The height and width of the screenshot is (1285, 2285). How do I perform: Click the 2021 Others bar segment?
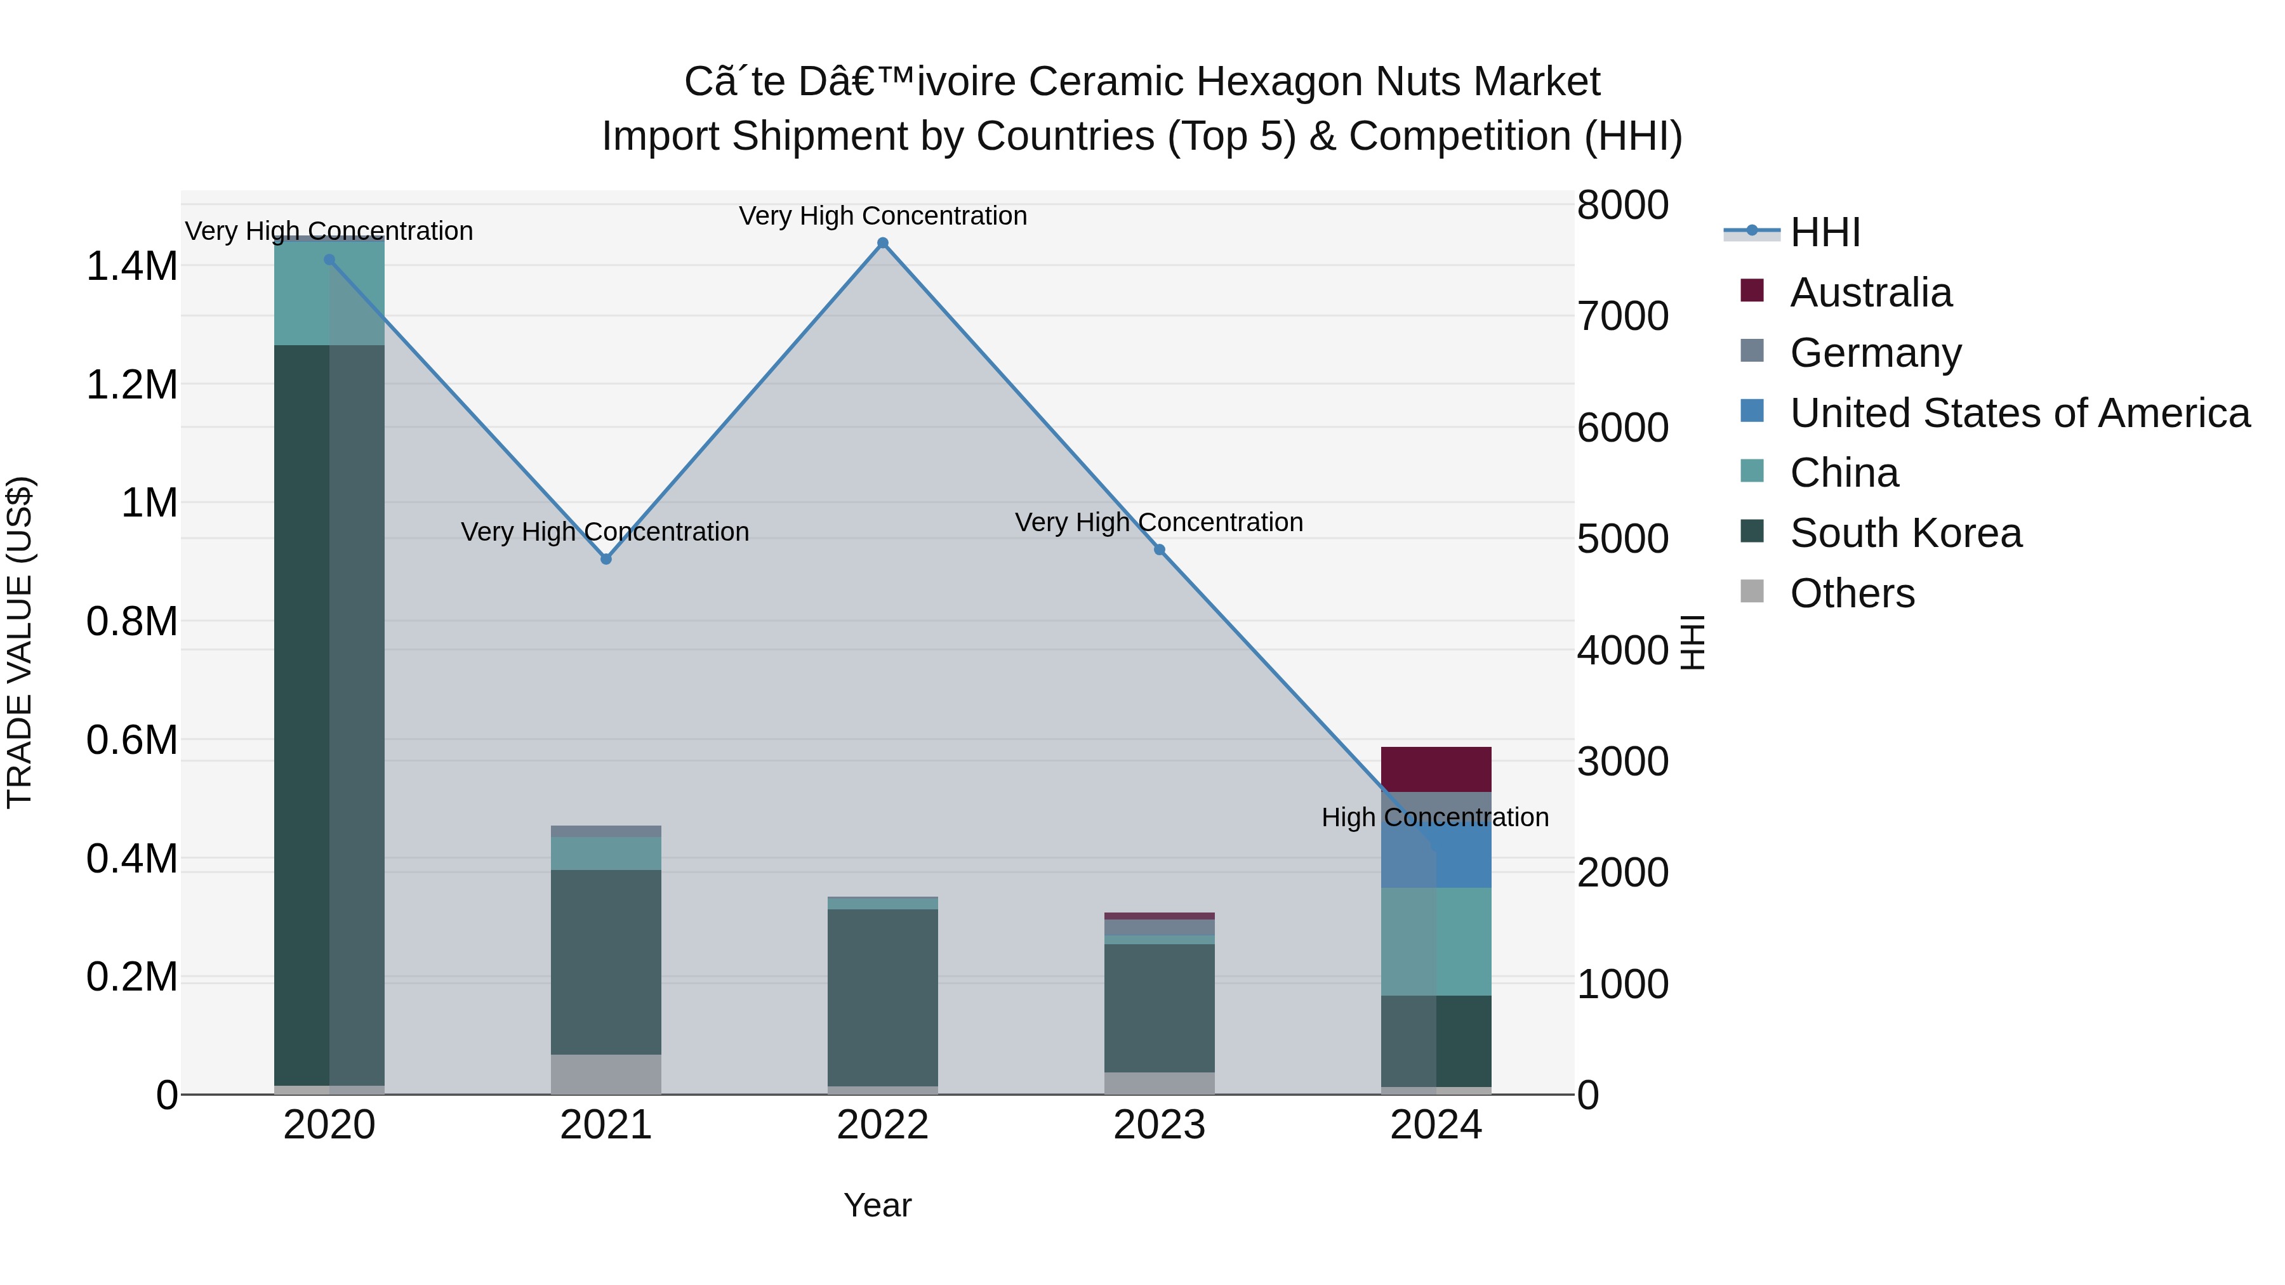pos(606,1074)
